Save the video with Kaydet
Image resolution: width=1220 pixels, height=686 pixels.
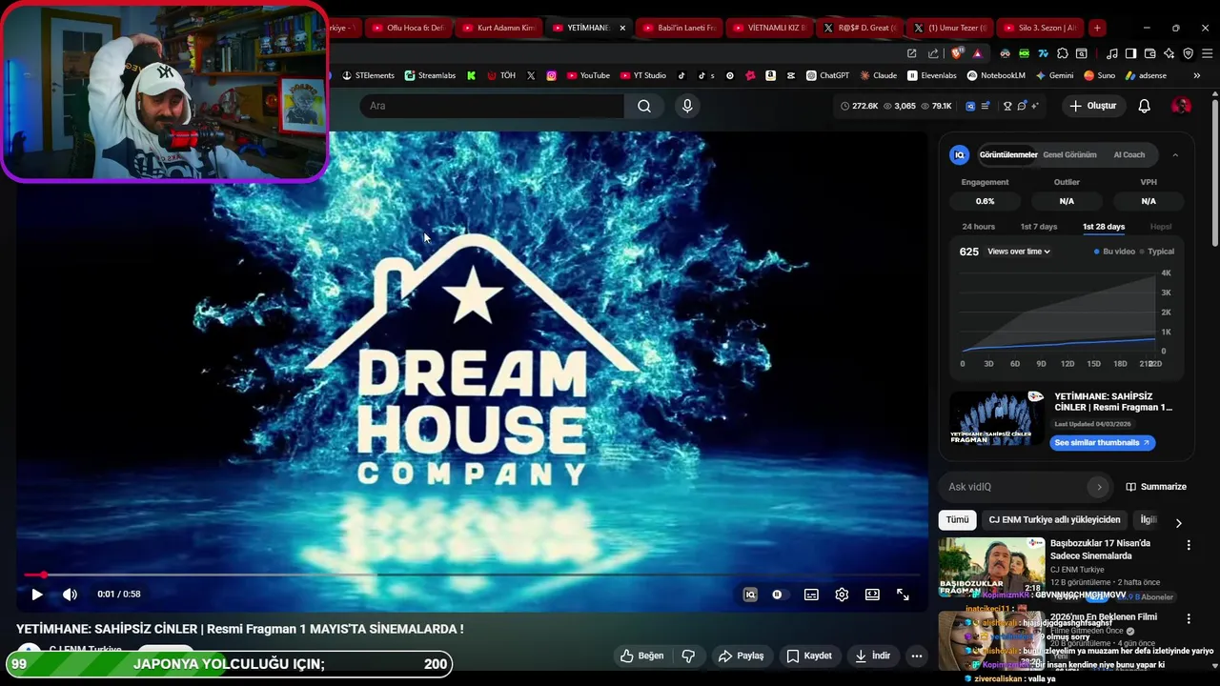tap(809, 656)
